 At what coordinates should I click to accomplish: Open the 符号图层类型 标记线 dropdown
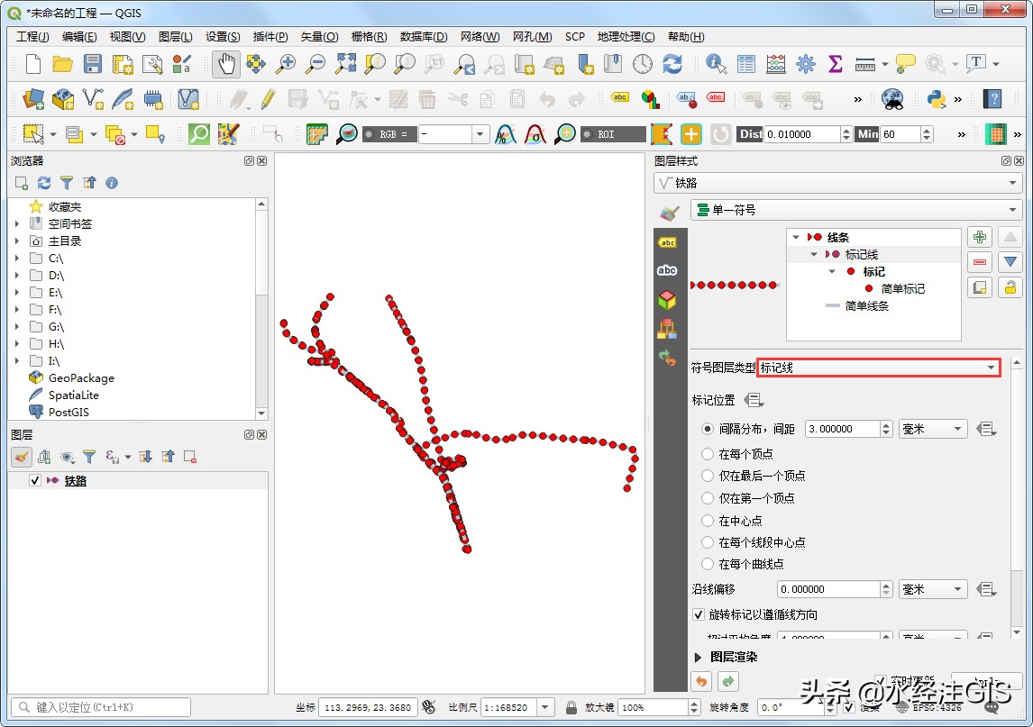pos(879,368)
